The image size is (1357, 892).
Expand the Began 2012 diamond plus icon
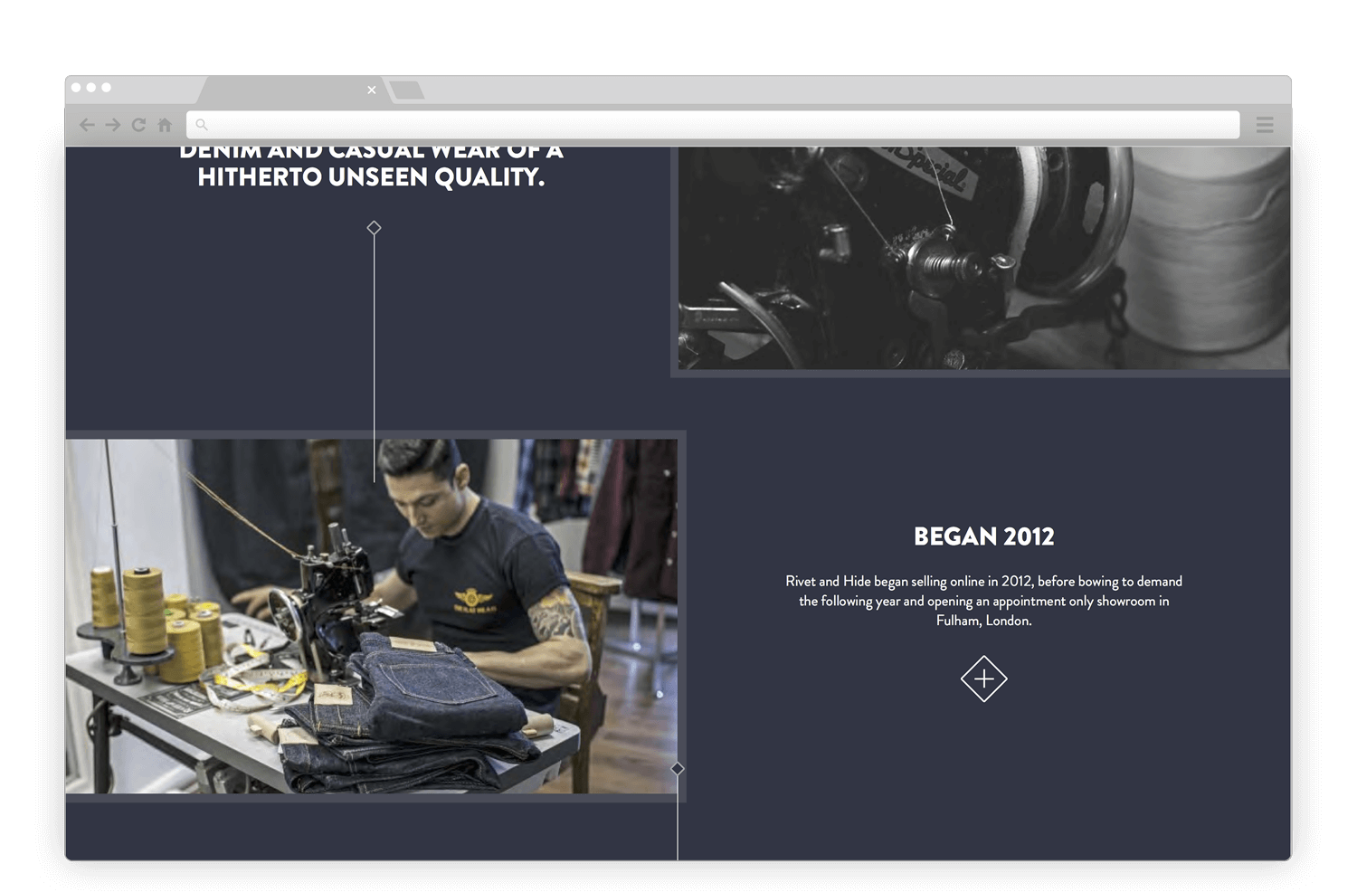pyautogui.click(x=983, y=678)
